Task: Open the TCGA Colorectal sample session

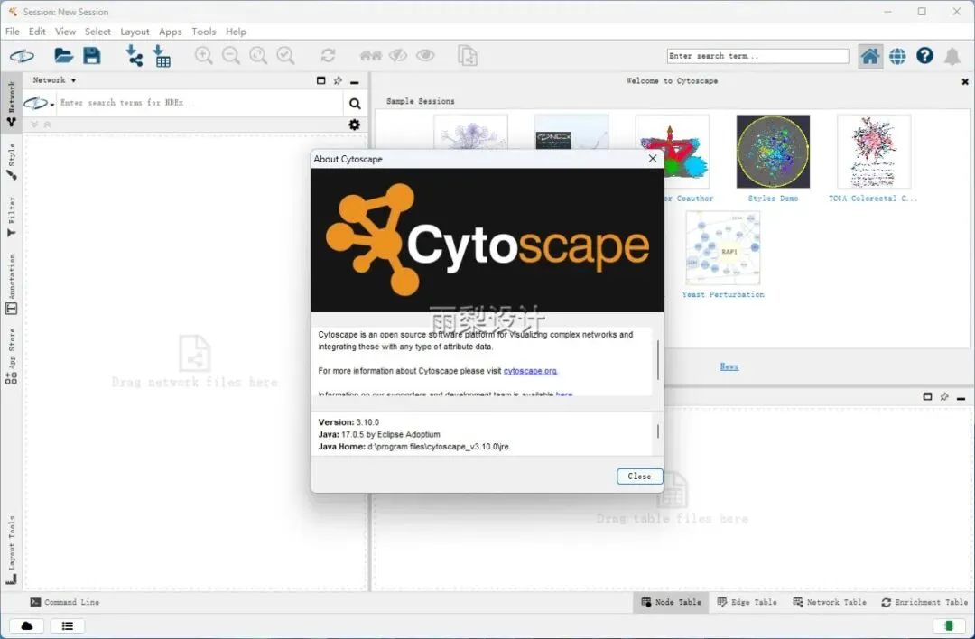Action: click(x=873, y=159)
